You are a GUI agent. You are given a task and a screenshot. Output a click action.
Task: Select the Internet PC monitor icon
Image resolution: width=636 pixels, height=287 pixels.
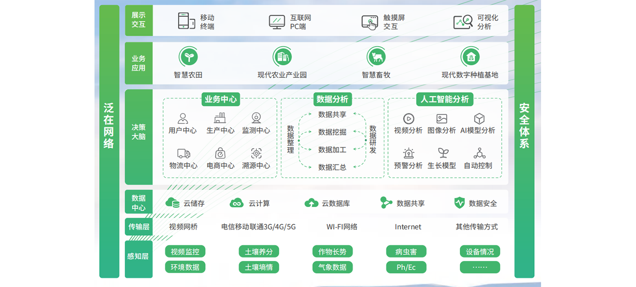[x=277, y=22]
